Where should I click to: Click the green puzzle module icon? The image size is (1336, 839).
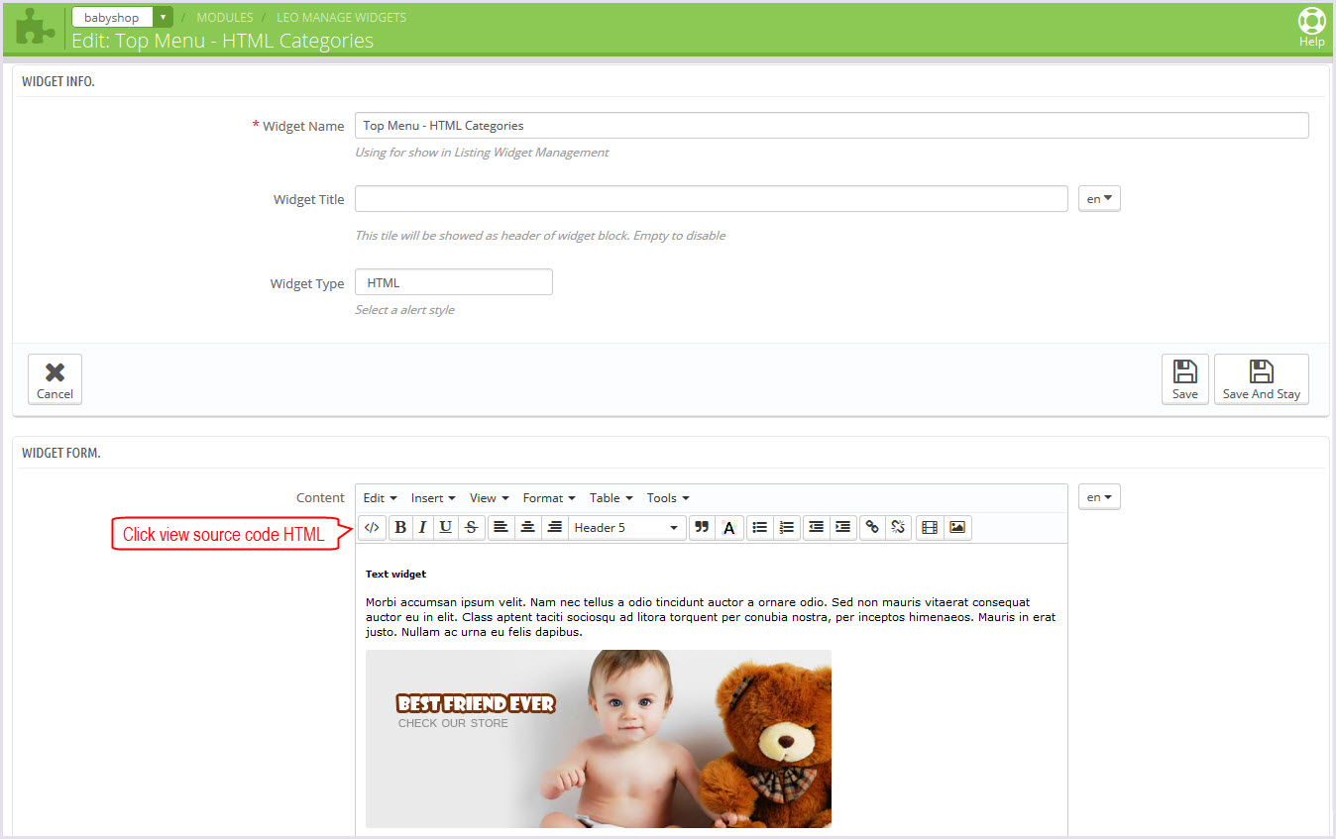(36, 28)
